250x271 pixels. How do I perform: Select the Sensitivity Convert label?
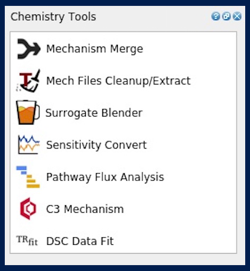96,145
